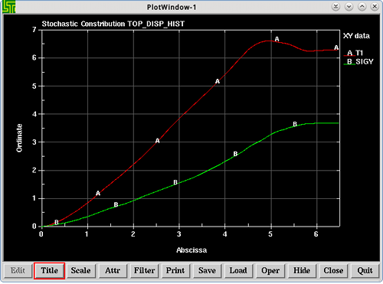
Task: Click the Quit button
Action: 365,270
